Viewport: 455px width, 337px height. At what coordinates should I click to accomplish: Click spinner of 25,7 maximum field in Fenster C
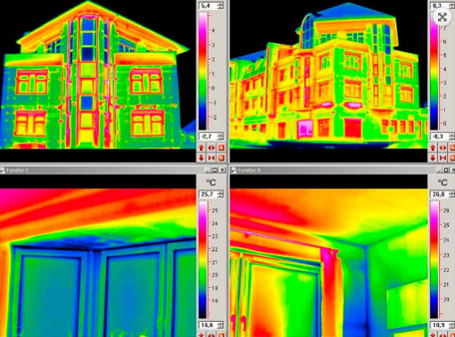point(220,194)
